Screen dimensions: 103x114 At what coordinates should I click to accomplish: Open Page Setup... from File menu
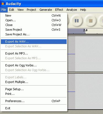pyautogui.click(x=34, y=89)
